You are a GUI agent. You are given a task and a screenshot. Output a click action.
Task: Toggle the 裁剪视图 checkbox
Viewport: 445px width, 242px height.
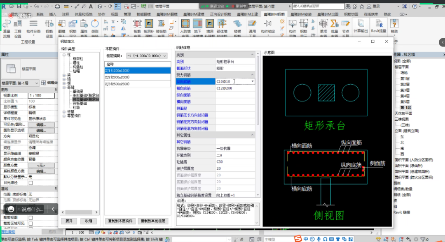[30, 217]
